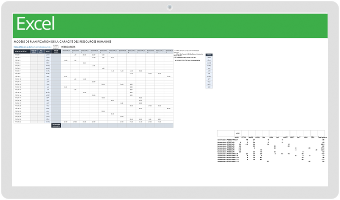Select AVRIL in the standalone month list
This screenshot has width=340, height=200.
coord(209,66)
